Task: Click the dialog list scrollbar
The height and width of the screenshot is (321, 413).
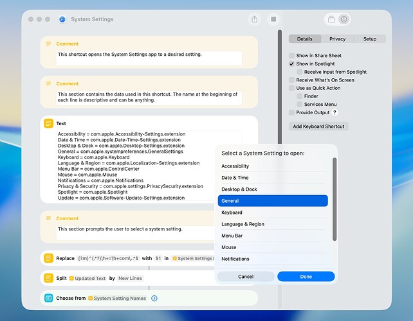Action: [x=335, y=199]
